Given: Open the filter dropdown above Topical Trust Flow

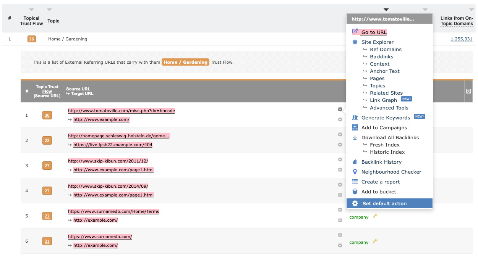Looking at the screenshot, I should (x=31, y=10).
